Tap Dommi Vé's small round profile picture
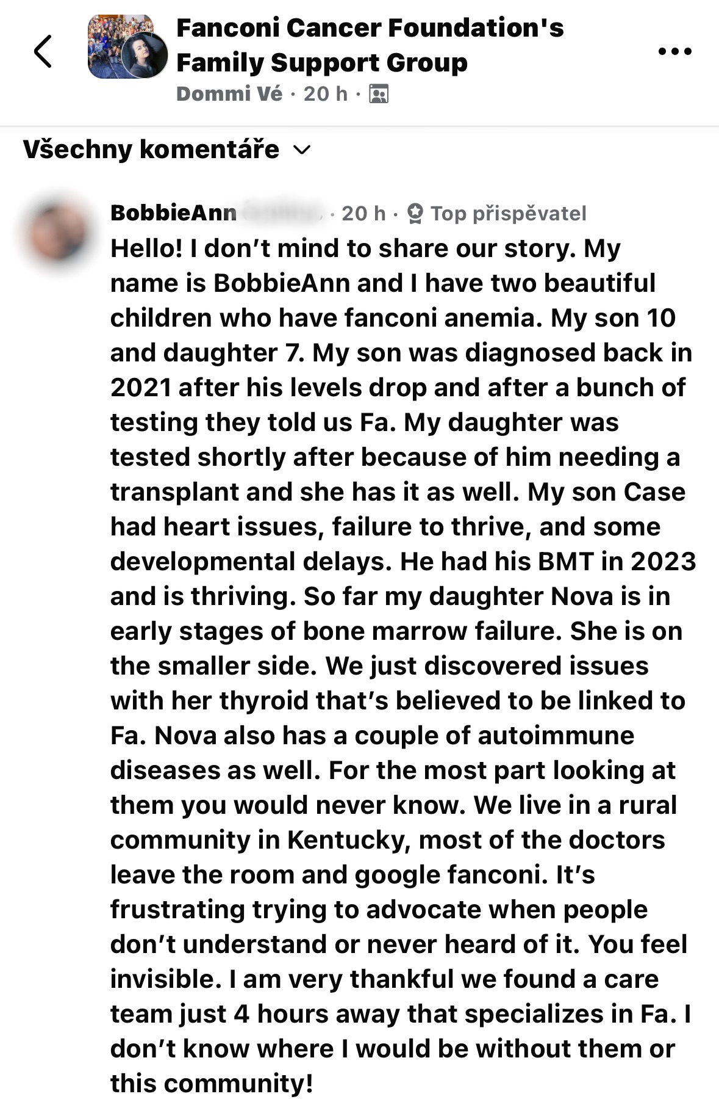The height and width of the screenshot is (1102, 719). pos(145,56)
